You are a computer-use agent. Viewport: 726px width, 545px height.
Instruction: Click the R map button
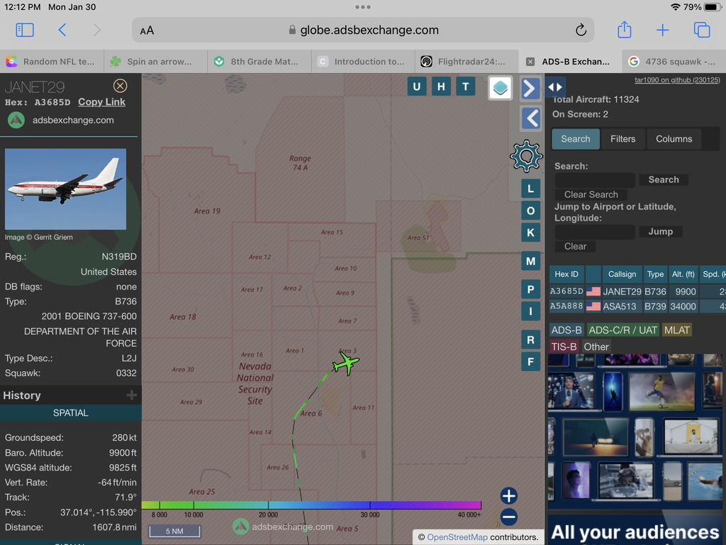(530, 340)
